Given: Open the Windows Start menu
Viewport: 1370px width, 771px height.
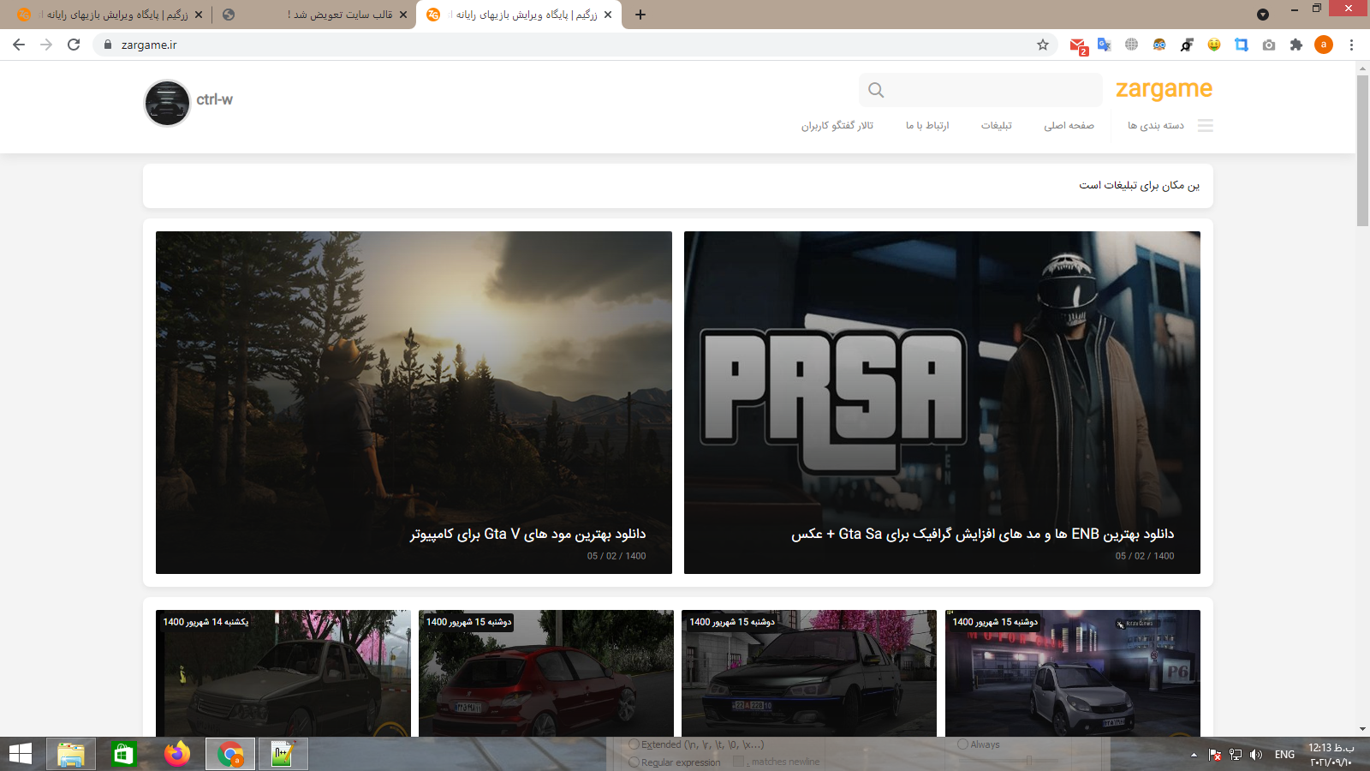Looking at the screenshot, I should coord(21,754).
